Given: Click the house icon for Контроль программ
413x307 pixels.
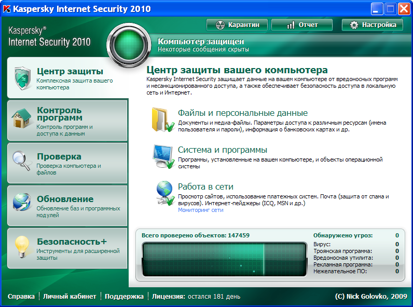Looking at the screenshot, I should point(22,120).
